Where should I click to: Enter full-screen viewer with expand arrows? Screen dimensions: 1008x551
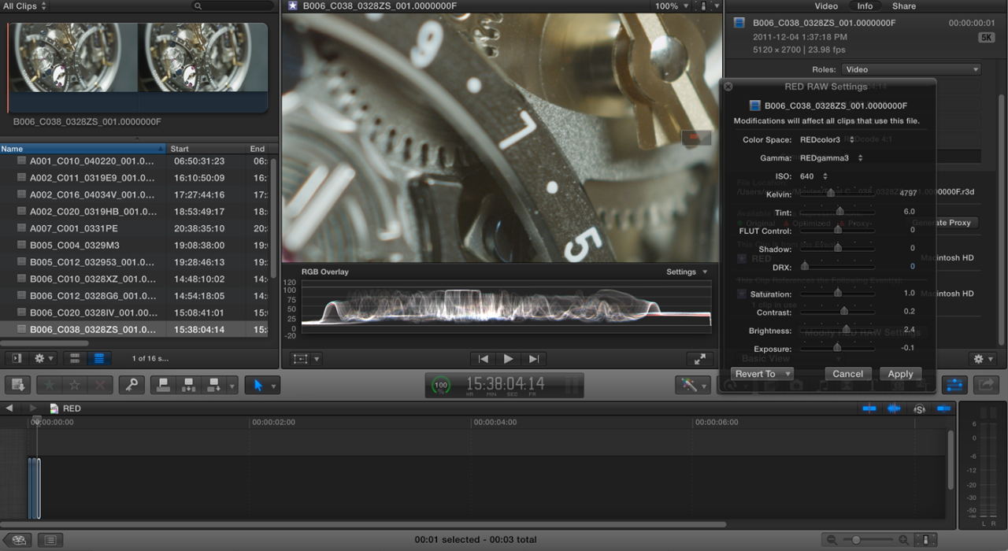[x=699, y=359]
